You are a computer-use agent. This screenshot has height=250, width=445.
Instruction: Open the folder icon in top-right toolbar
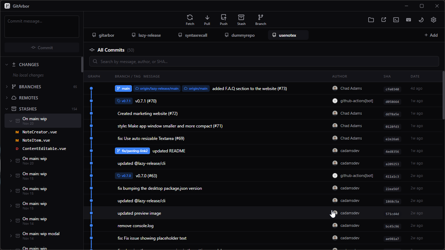[371, 20]
